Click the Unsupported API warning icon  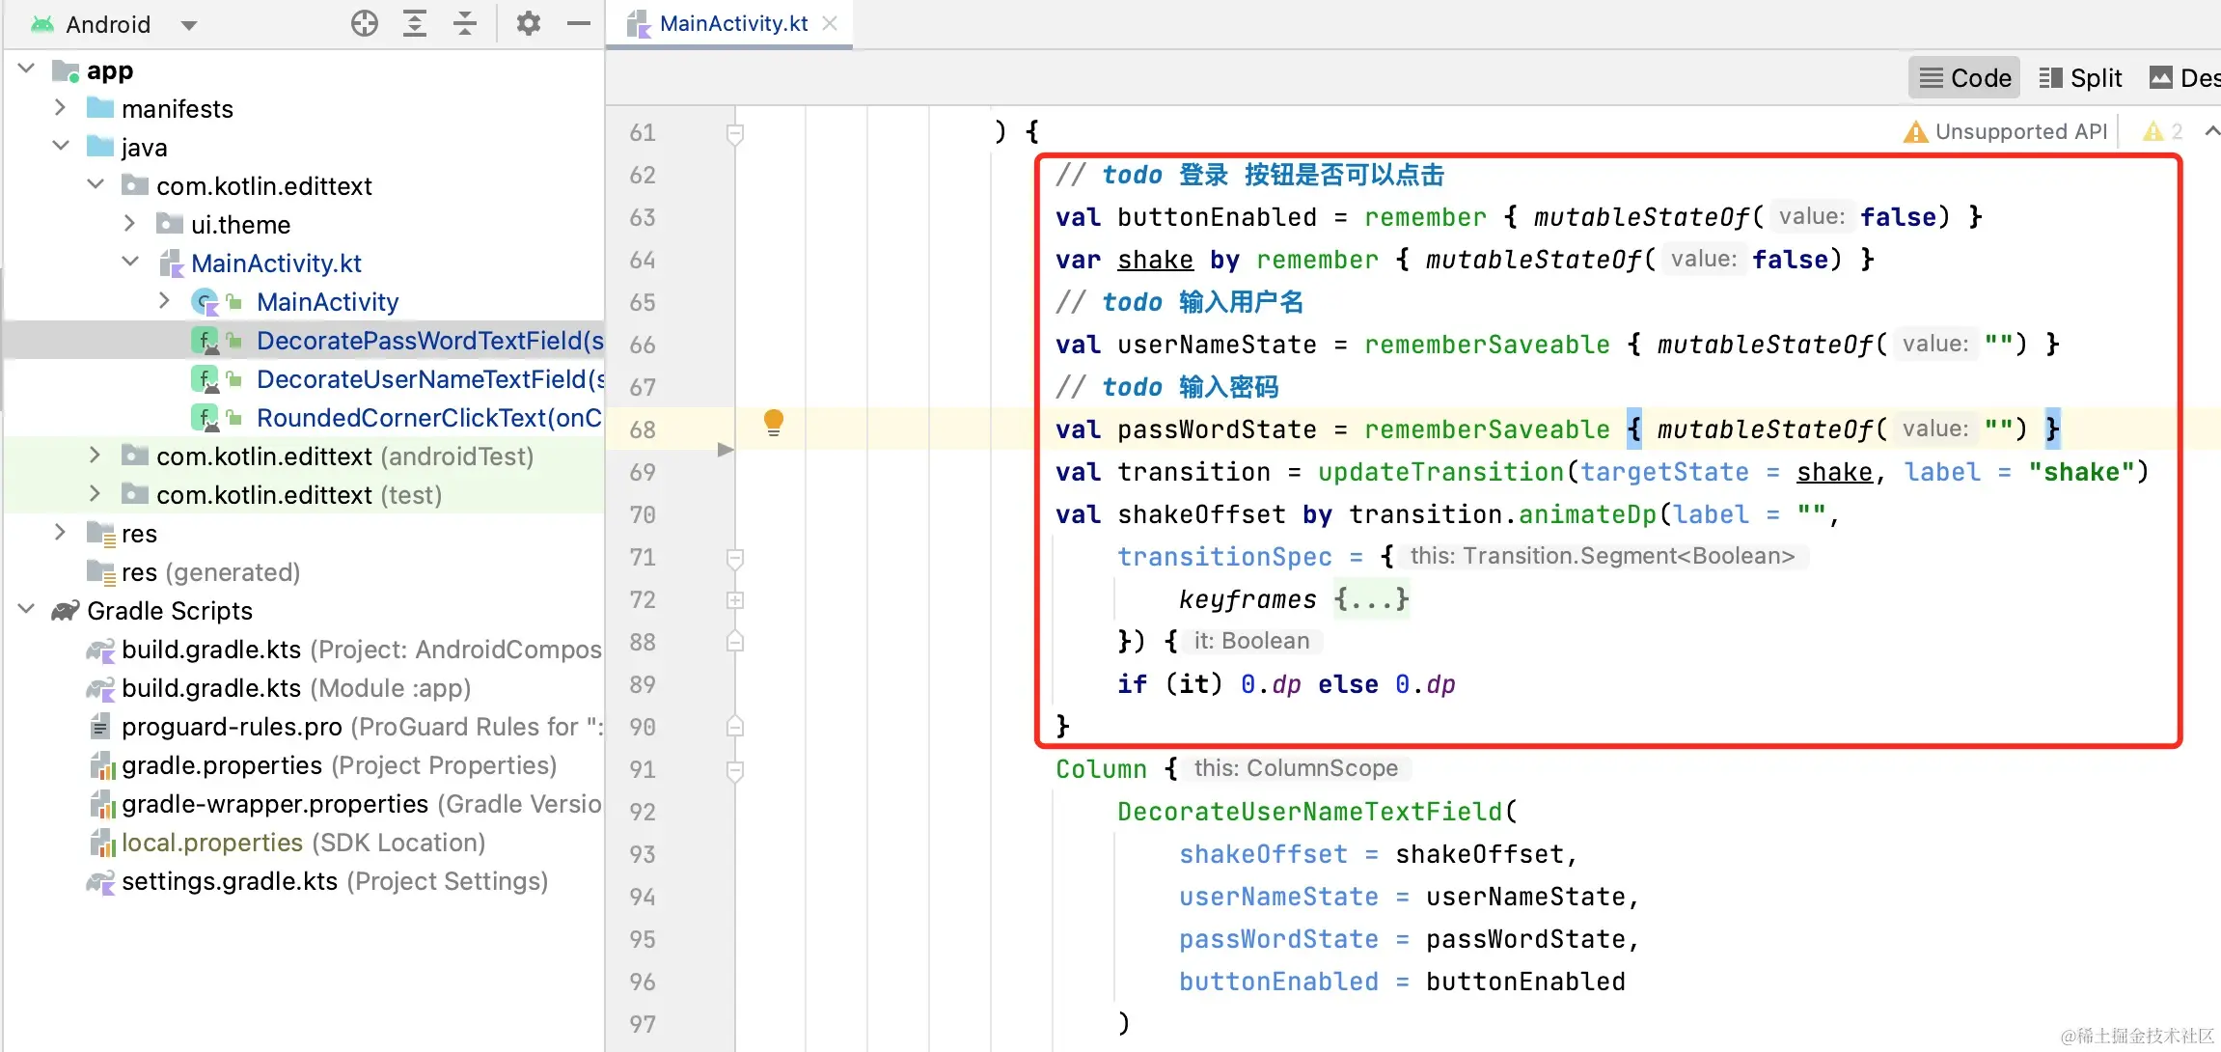click(x=1915, y=132)
